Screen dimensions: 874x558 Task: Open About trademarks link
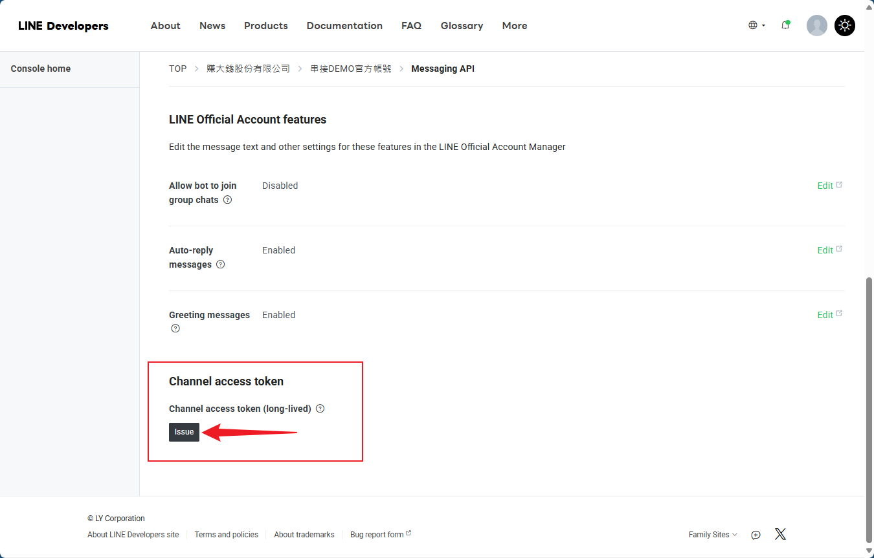(304, 535)
